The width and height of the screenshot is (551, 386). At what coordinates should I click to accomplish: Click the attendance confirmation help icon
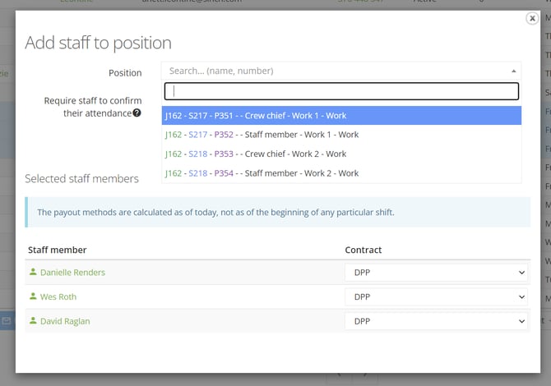137,113
